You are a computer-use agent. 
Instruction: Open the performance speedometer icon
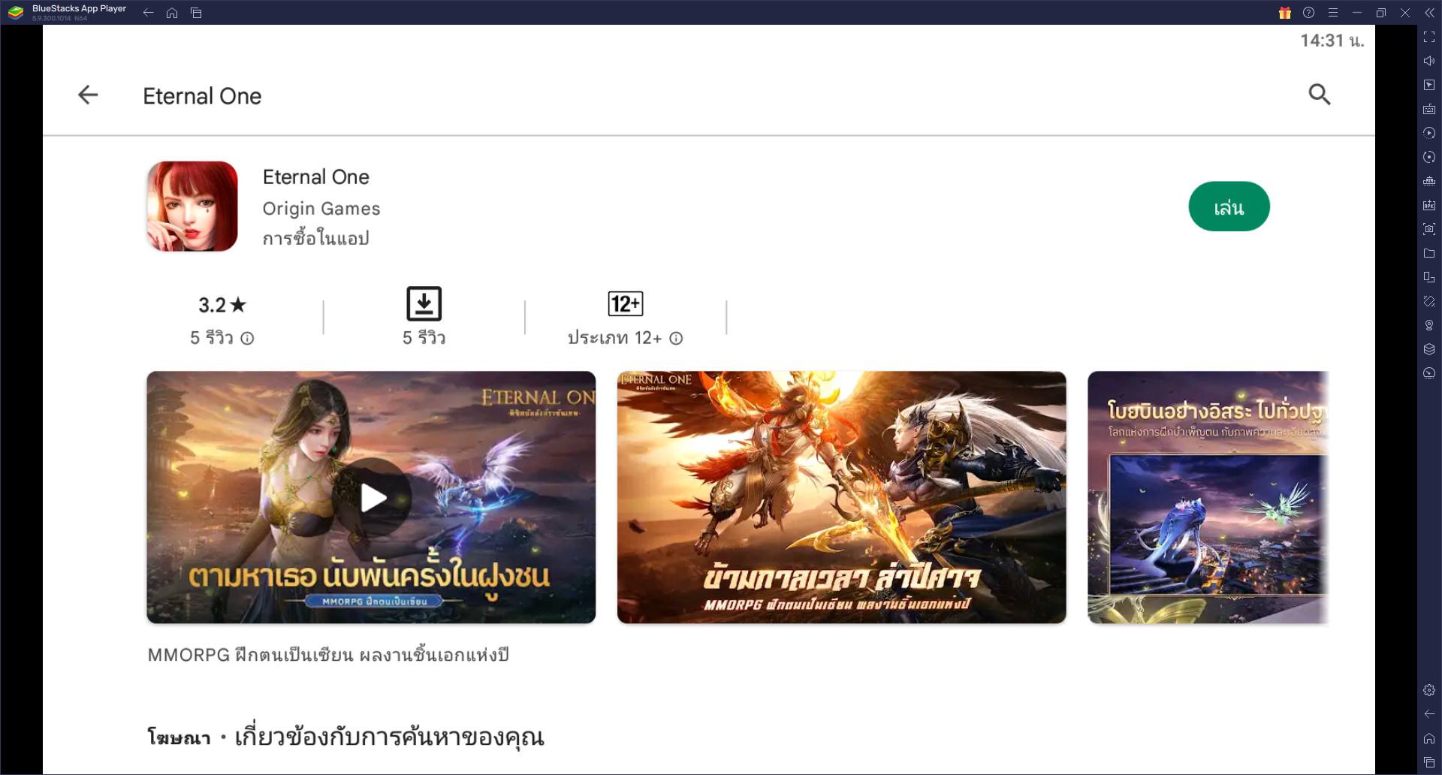[x=1429, y=373]
